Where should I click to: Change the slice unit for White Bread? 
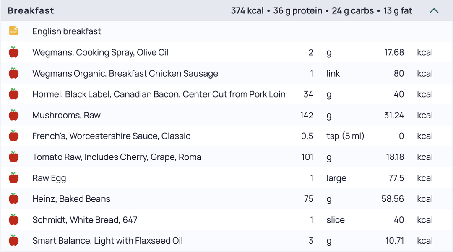point(336,220)
